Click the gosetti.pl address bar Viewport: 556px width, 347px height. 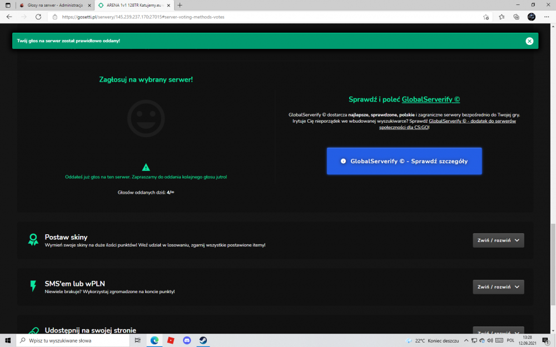click(270, 17)
